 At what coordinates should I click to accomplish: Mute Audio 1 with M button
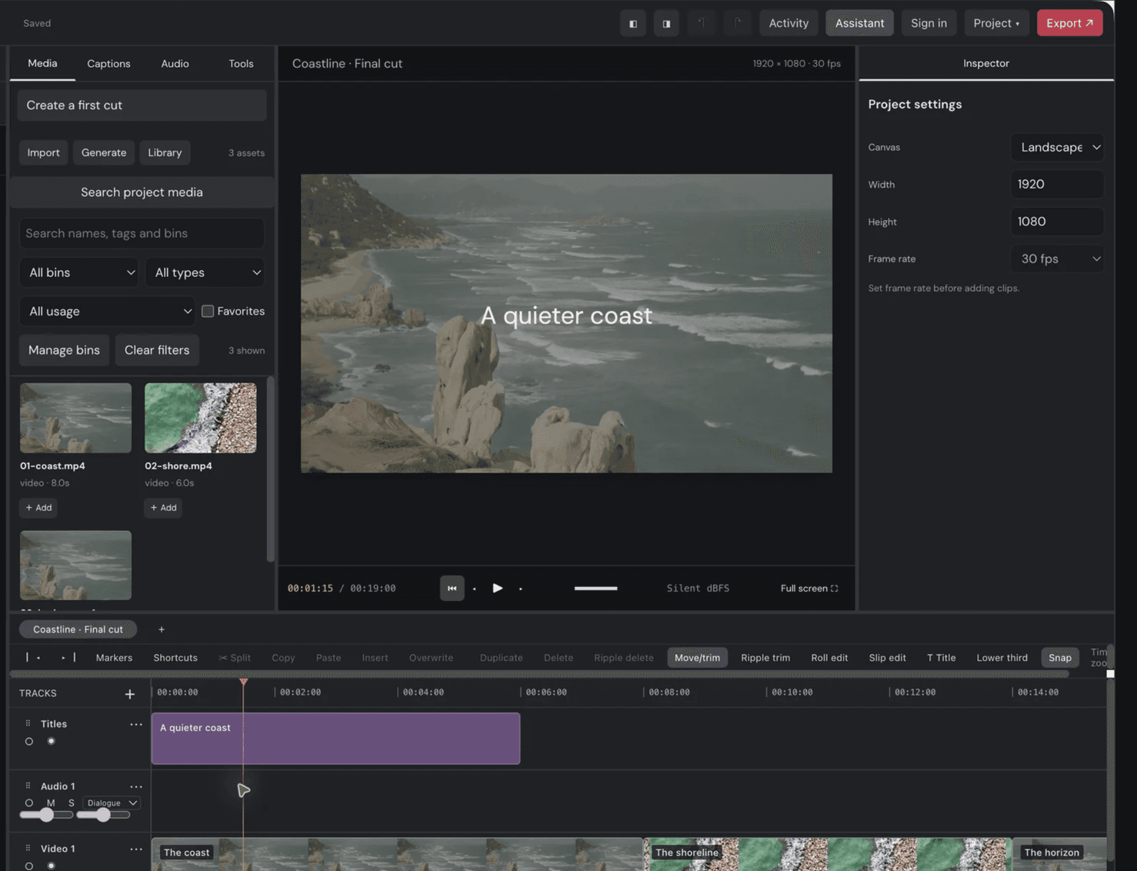pos(51,803)
